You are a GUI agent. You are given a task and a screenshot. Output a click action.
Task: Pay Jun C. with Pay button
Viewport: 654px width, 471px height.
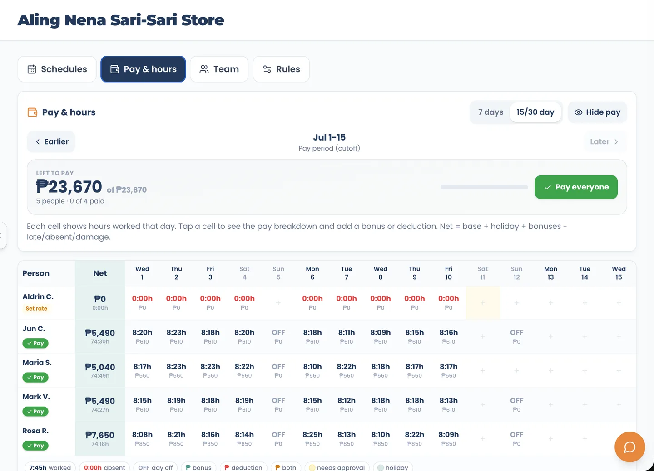coord(35,343)
